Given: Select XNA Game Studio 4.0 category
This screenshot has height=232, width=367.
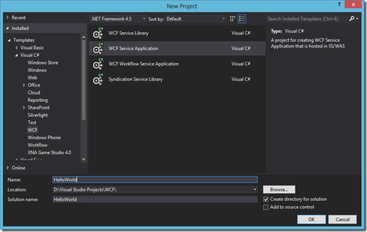Looking at the screenshot, I should pyautogui.click(x=49, y=152).
